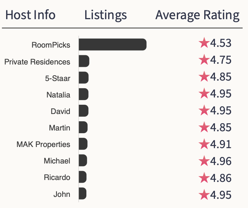Image resolution: width=248 pixels, height=208 pixels.
Task: Click the star icon in Martin's row
Action: pyautogui.click(x=204, y=127)
